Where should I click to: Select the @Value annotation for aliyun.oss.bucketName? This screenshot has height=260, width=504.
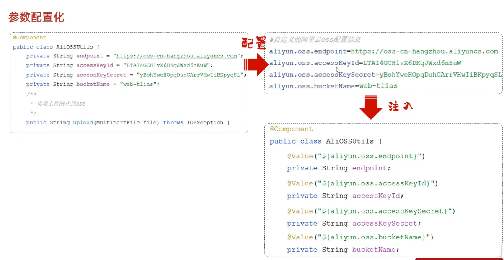click(360, 237)
